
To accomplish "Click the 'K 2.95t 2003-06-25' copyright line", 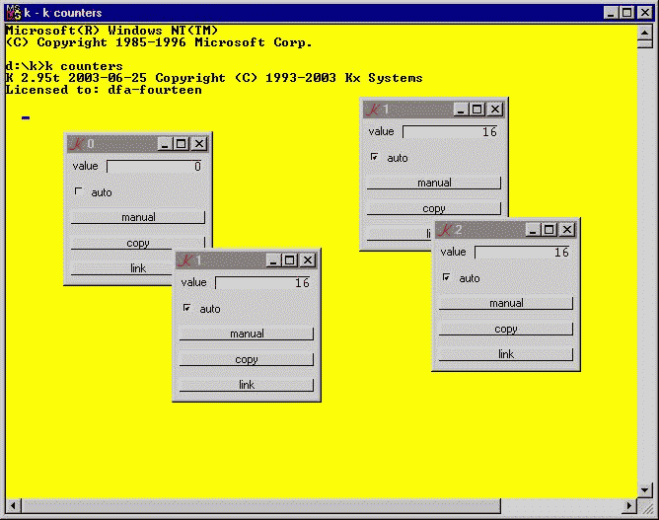I will pyautogui.click(x=214, y=78).
